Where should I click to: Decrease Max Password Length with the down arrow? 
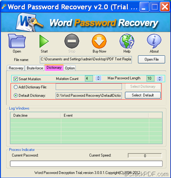(x=160, y=80)
